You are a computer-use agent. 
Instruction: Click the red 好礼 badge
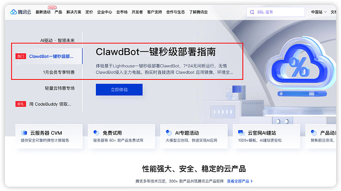tap(21, 104)
